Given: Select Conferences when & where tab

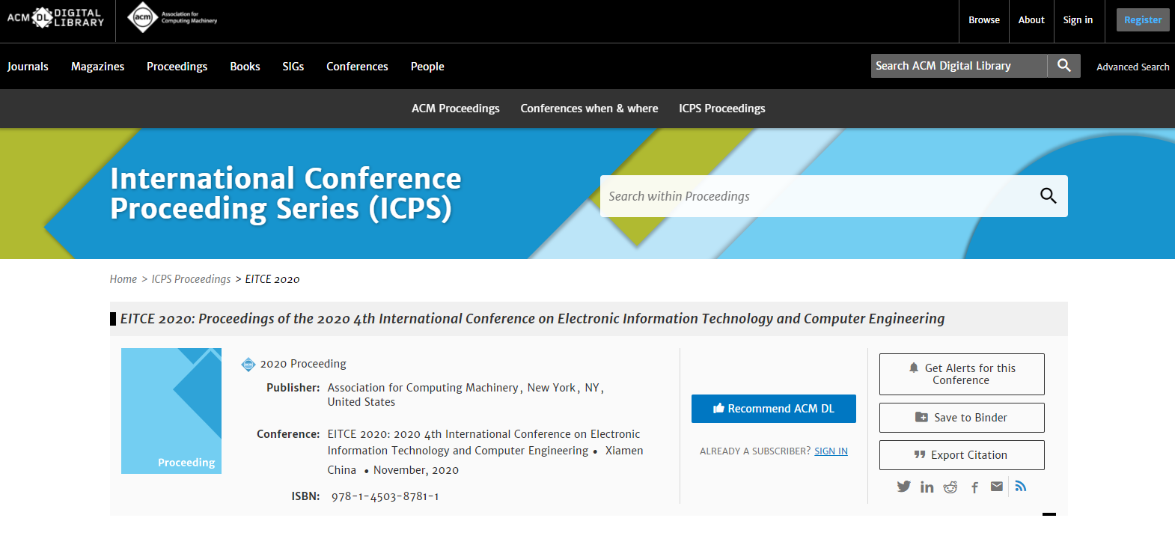Looking at the screenshot, I should tap(590, 109).
